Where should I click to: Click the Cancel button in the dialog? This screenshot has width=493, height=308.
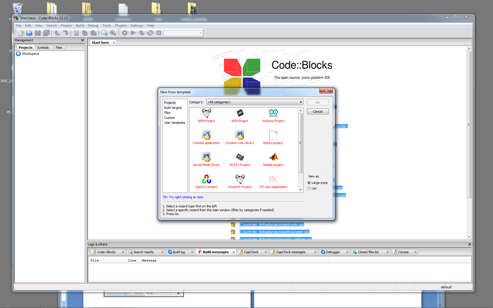pos(318,111)
